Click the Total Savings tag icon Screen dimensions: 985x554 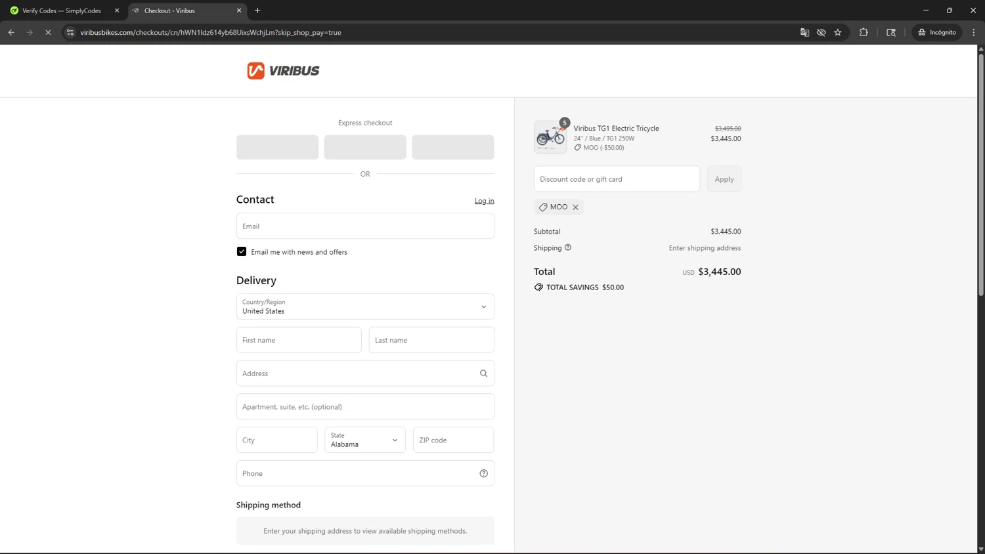point(538,287)
